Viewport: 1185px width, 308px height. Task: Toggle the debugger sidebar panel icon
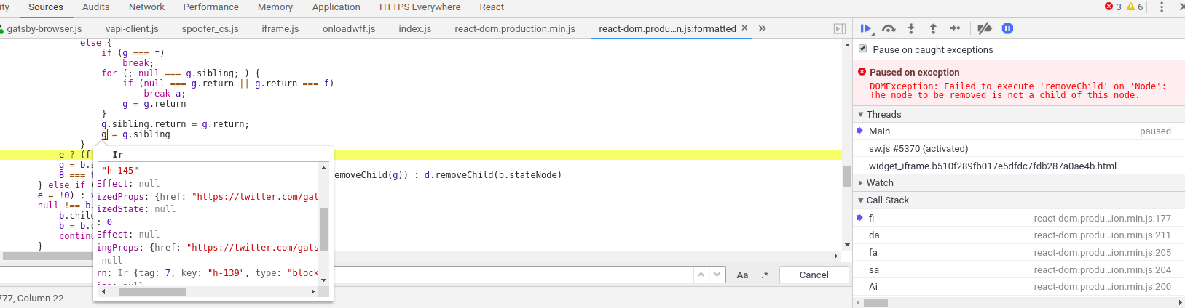pos(839,28)
